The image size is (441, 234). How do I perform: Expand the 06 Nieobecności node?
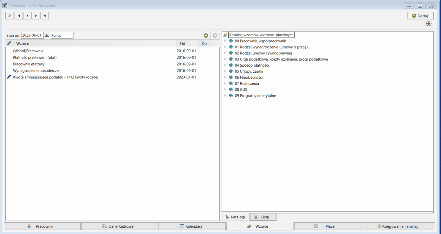(x=225, y=77)
